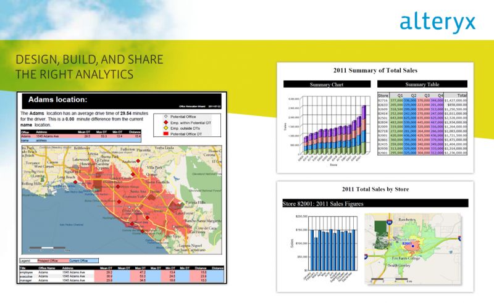Screen dimensions: 494x303
Task: Click the Total column header
Action: pyautogui.click(x=456, y=96)
